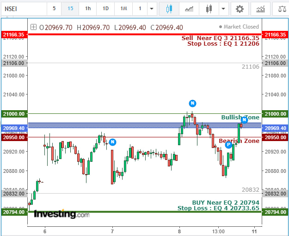
Task: Select the black candles chart style
Action: [x=209, y=9]
